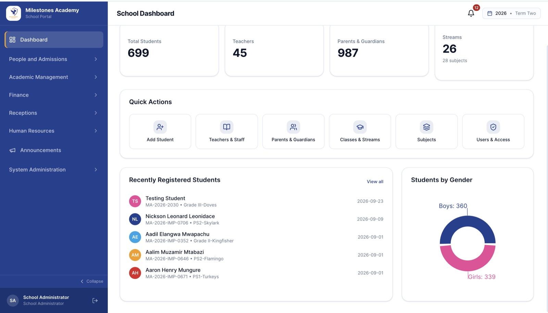Expand the System Administration chevron
548x313 pixels.
(x=96, y=170)
